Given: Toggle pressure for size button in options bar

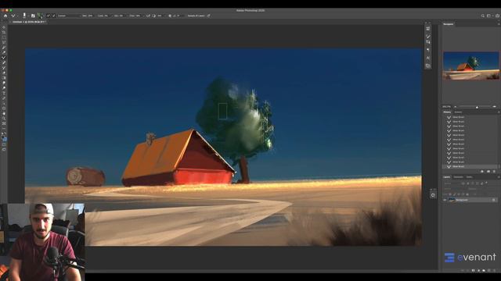Looking at the screenshot, I should 209,16.
